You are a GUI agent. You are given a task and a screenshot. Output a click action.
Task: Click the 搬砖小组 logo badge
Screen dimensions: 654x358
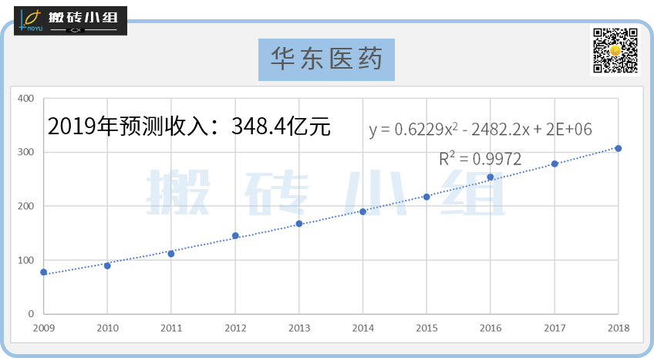tap(70, 21)
